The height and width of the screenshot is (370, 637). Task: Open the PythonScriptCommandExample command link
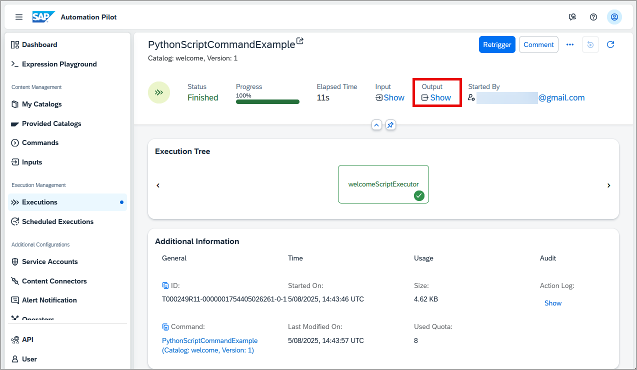point(210,345)
